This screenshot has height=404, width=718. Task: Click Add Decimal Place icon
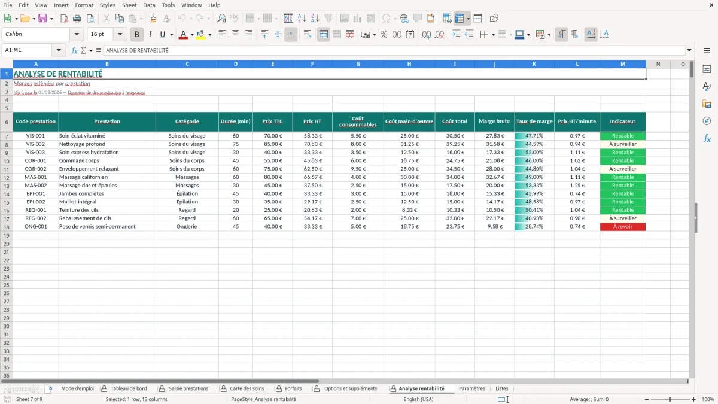click(427, 35)
